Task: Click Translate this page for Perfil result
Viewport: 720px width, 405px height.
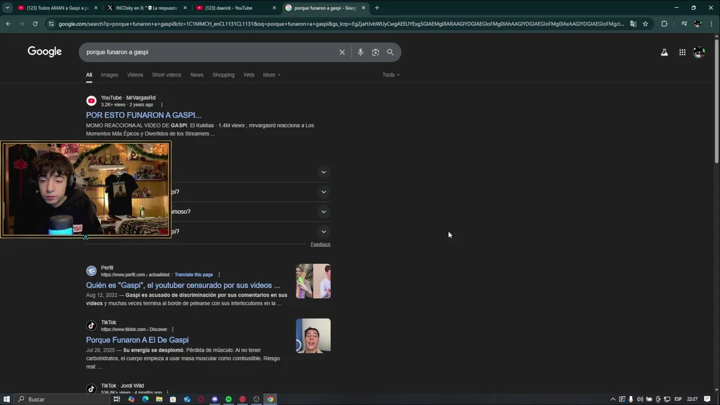Action: coord(193,274)
